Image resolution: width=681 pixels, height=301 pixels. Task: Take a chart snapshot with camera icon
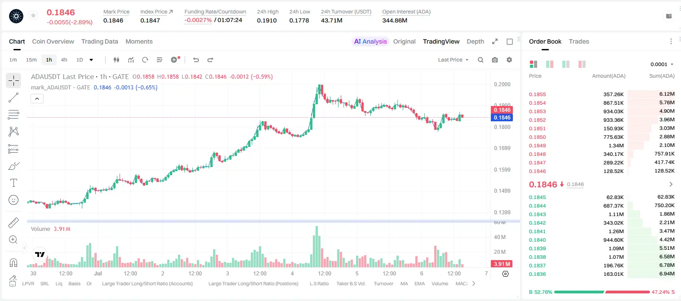click(x=495, y=60)
